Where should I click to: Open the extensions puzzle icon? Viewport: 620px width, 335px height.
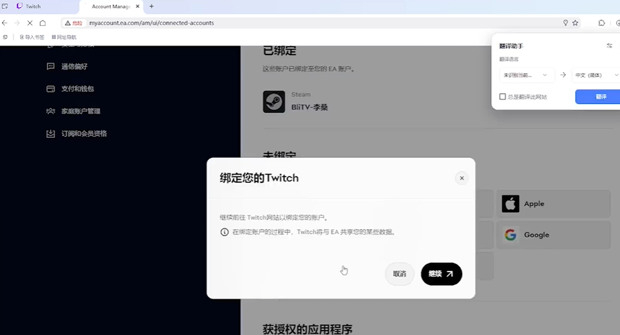[601, 23]
